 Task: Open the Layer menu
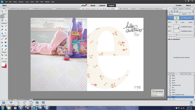click(27, 2)
